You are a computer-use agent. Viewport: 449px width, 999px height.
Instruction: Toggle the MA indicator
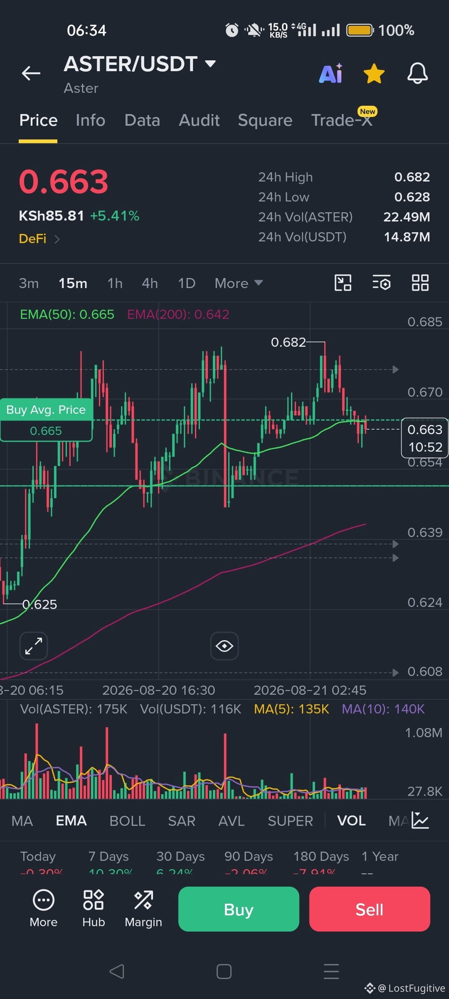pos(22,821)
